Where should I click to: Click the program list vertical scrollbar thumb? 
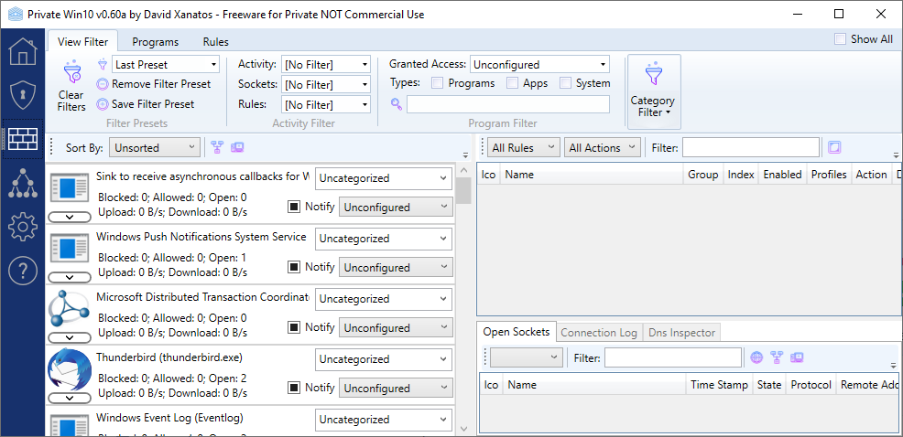[x=464, y=190]
